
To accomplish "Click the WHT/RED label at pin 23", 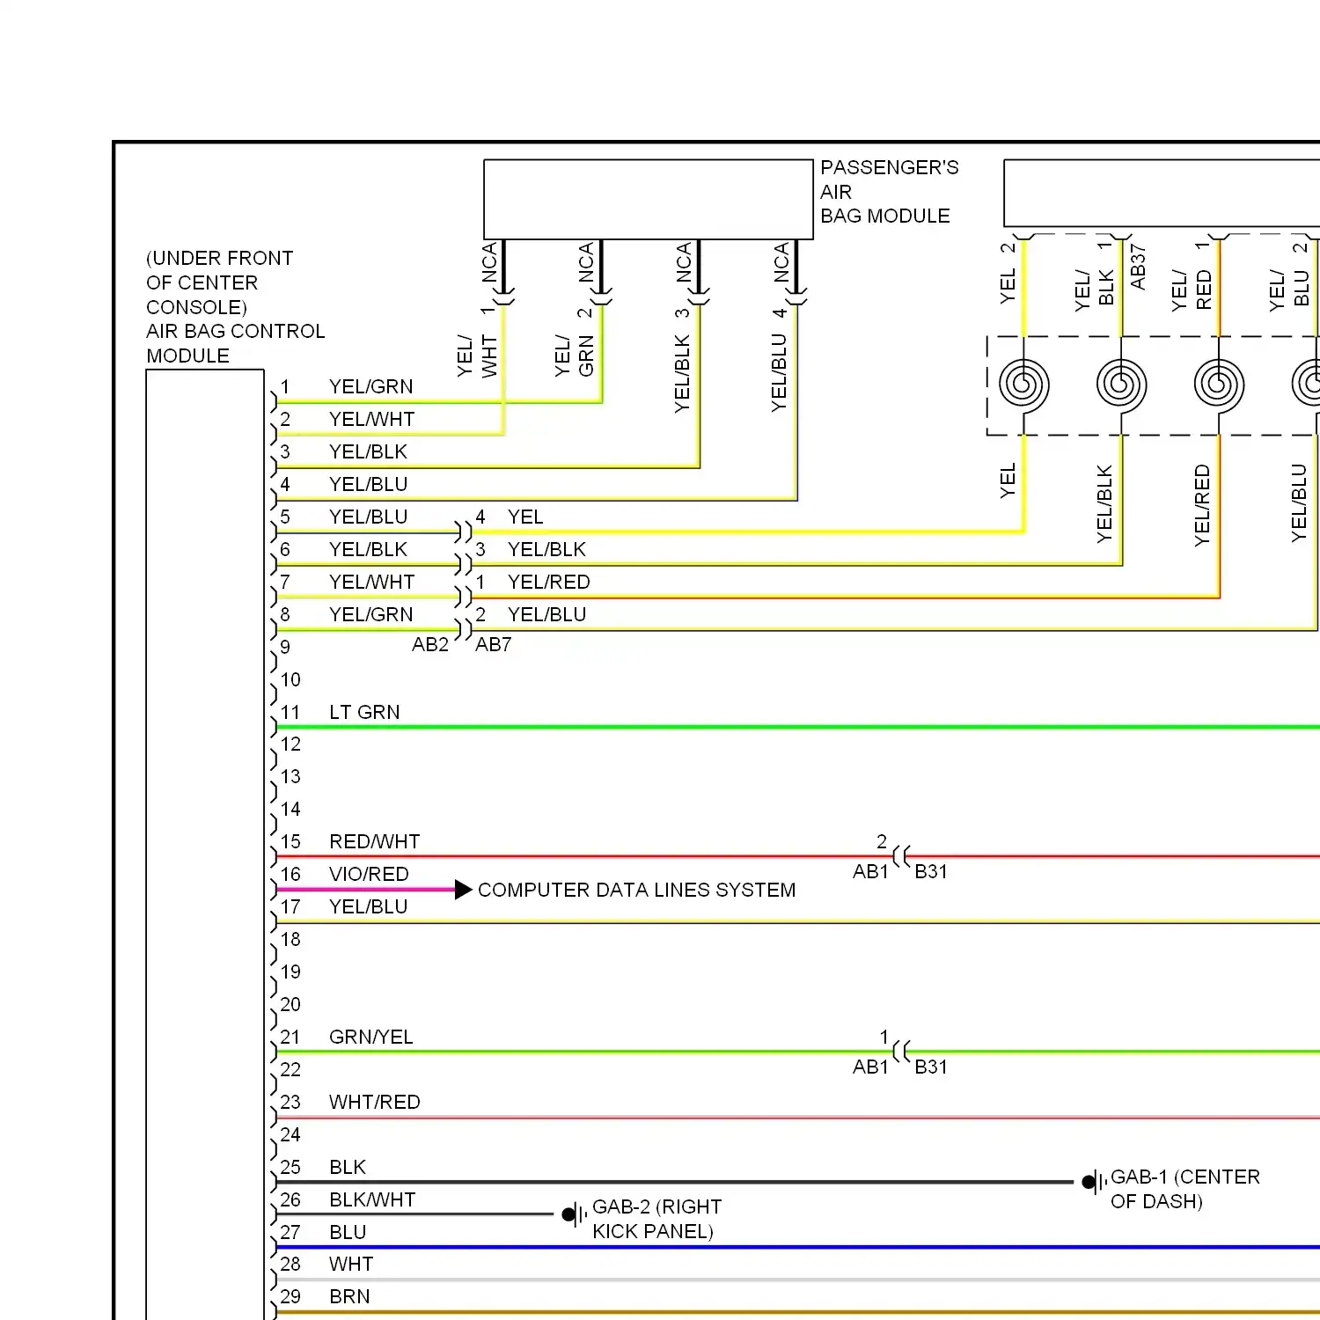I will click(x=374, y=1102).
